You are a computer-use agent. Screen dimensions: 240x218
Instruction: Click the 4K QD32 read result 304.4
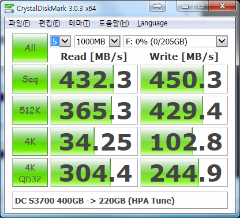94,172
